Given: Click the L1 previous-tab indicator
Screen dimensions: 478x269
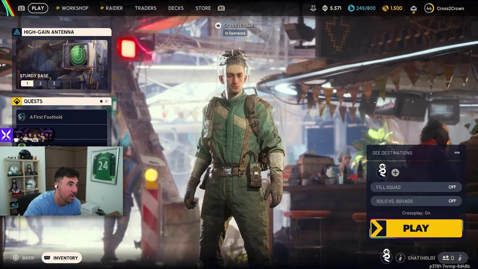Looking at the screenshot, I should click(21, 8).
